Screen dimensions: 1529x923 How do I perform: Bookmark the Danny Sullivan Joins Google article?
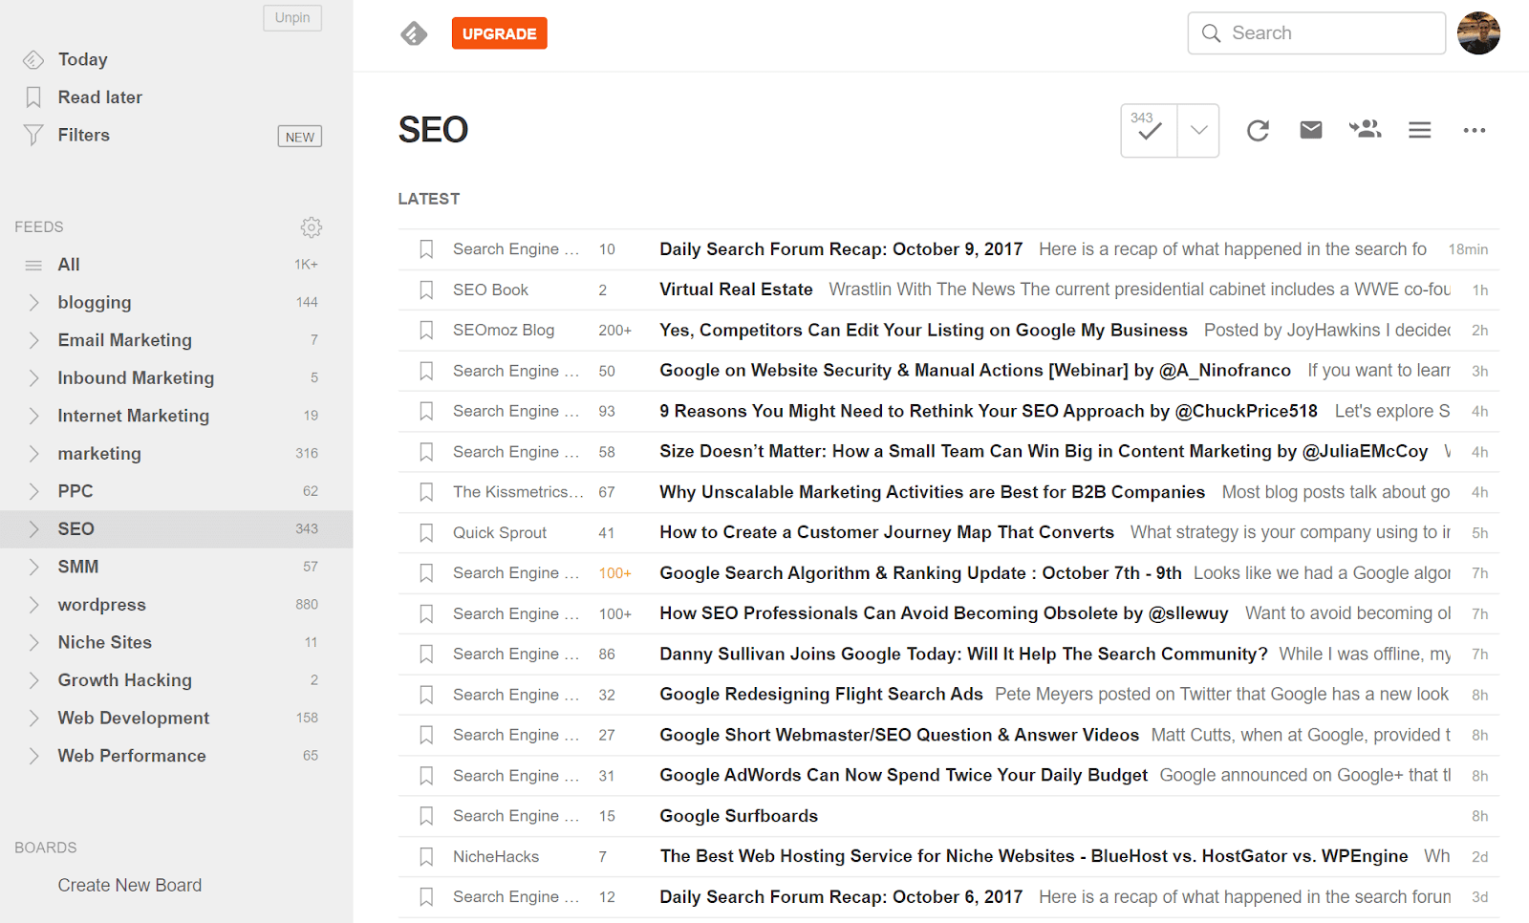[x=426, y=655]
